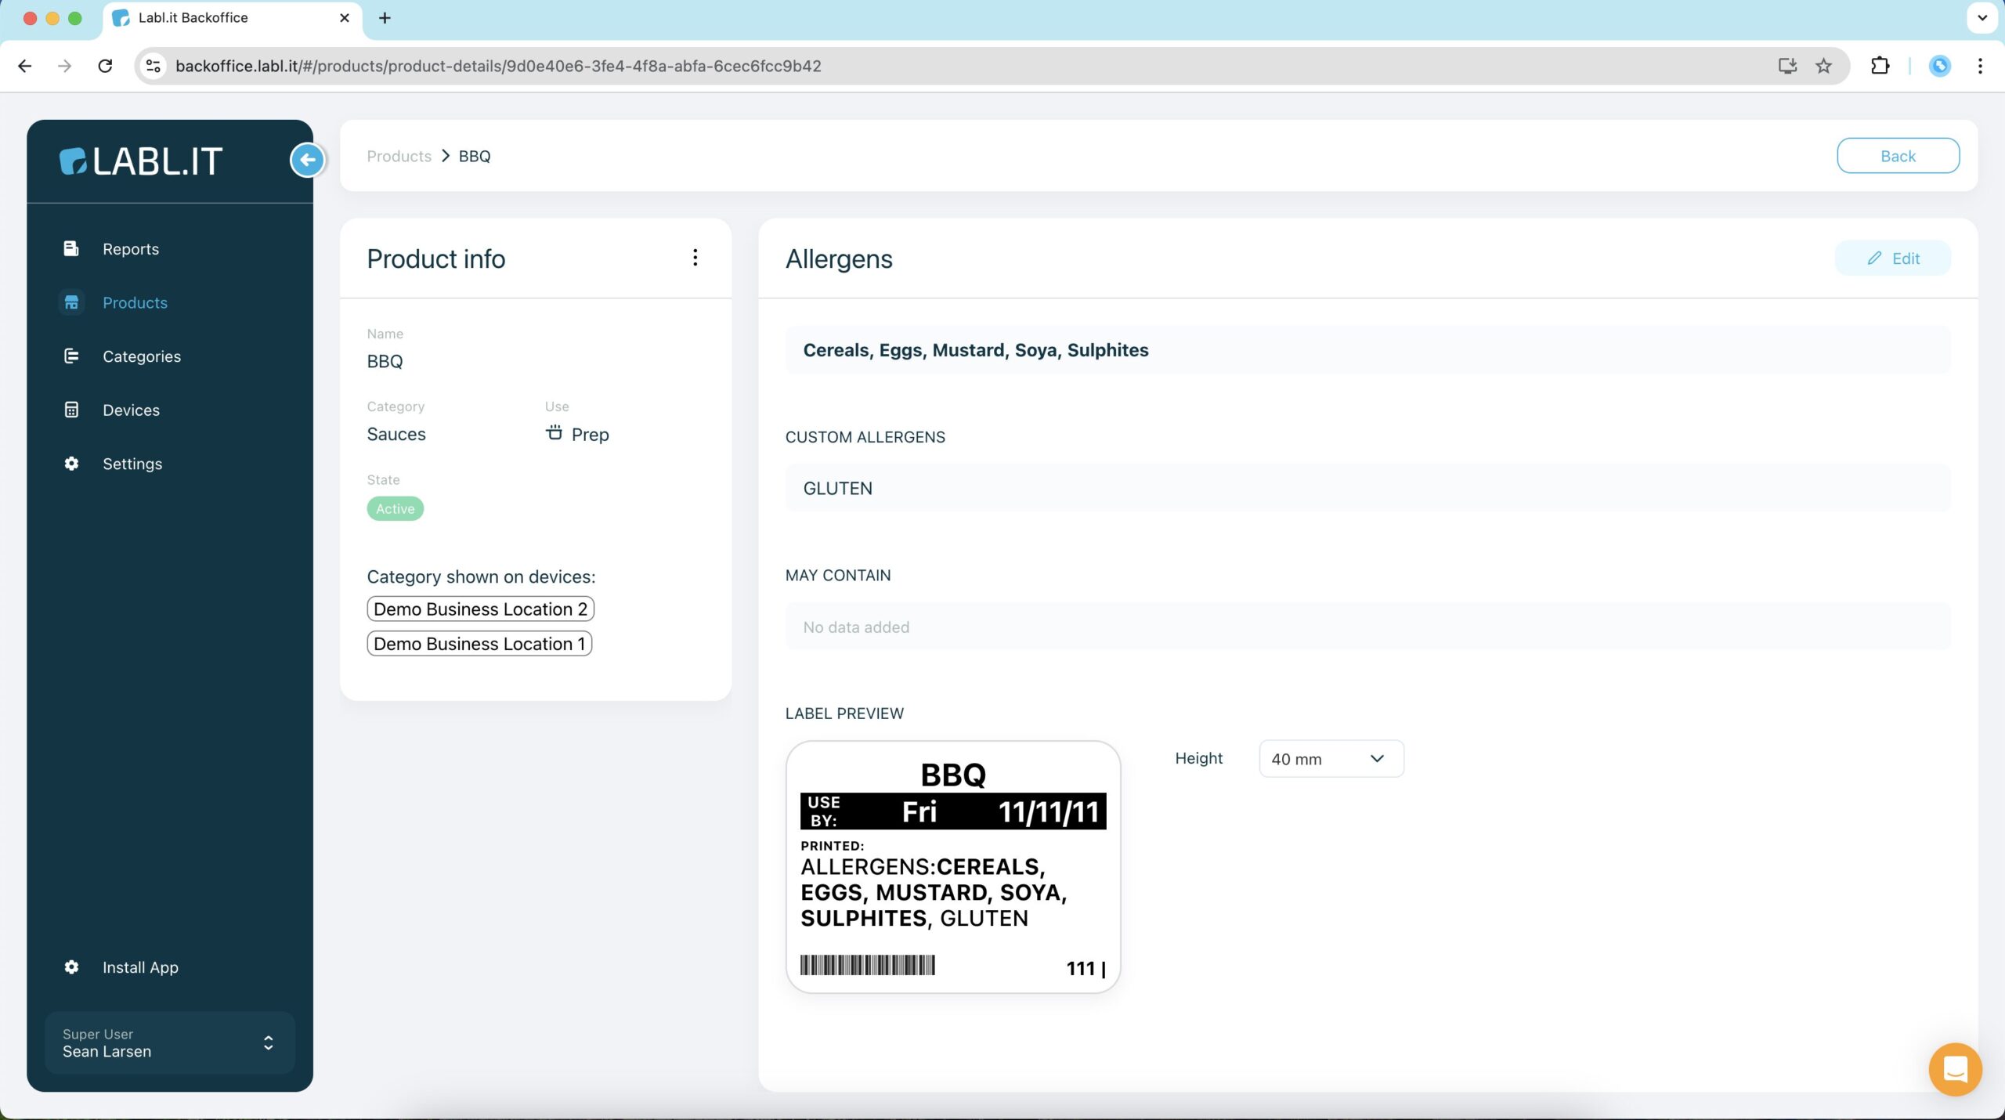
Task: Collapse the sidebar with the arrow button
Action: click(x=307, y=161)
